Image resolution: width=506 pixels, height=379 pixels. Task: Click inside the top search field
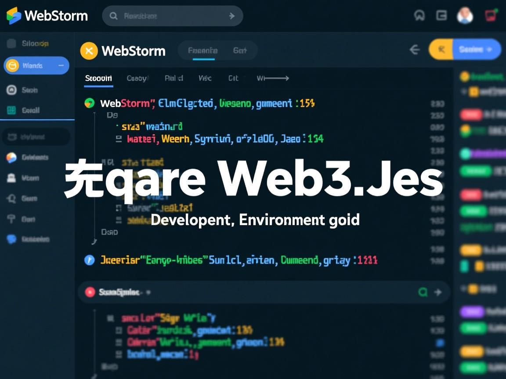[x=171, y=16]
